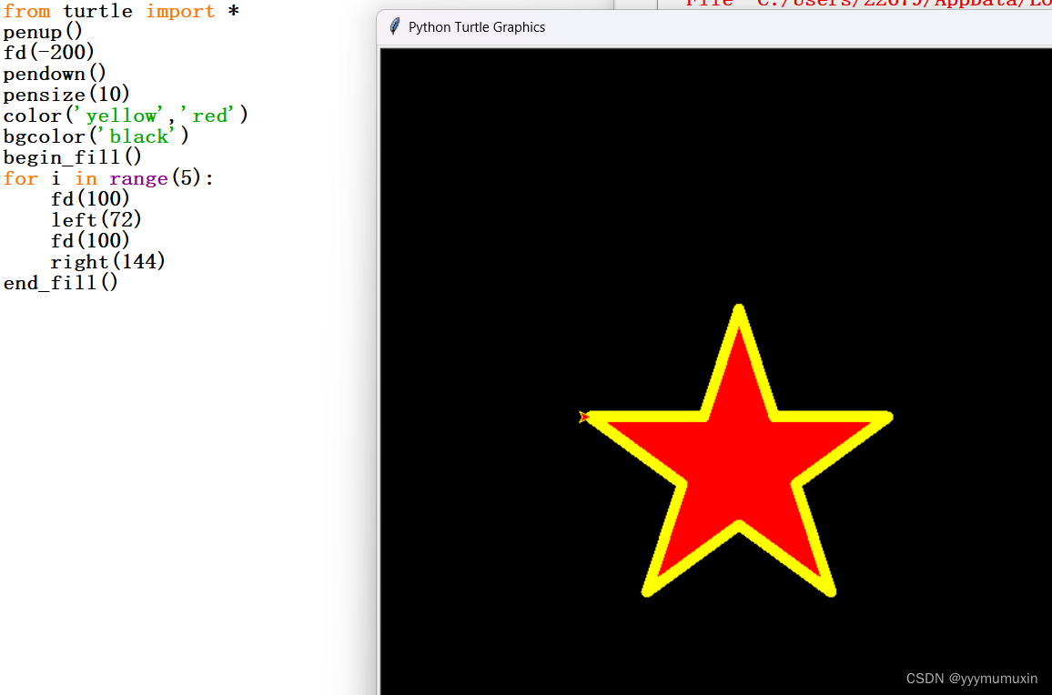
Task: Click the import keyword in the code
Action: pos(179,12)
